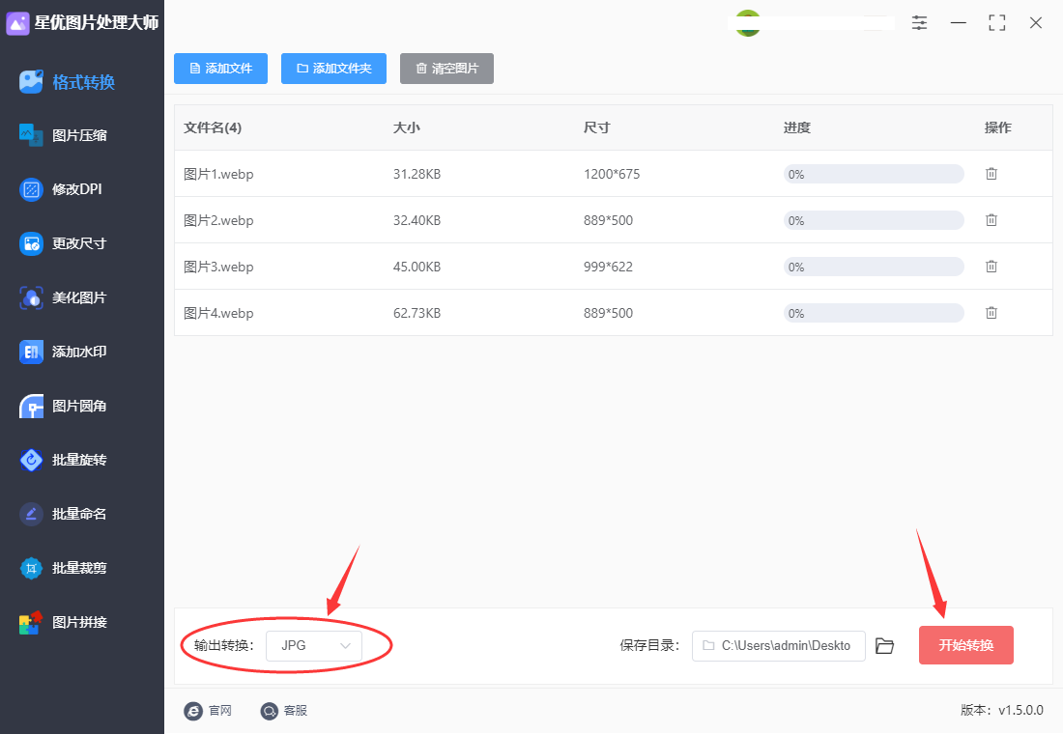Expand the JPG output format dropdown
Screen dimensions: 1063x734
coord(314,645)
